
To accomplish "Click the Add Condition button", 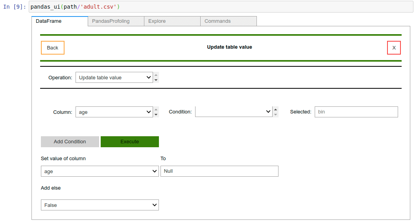I will 70,142.
